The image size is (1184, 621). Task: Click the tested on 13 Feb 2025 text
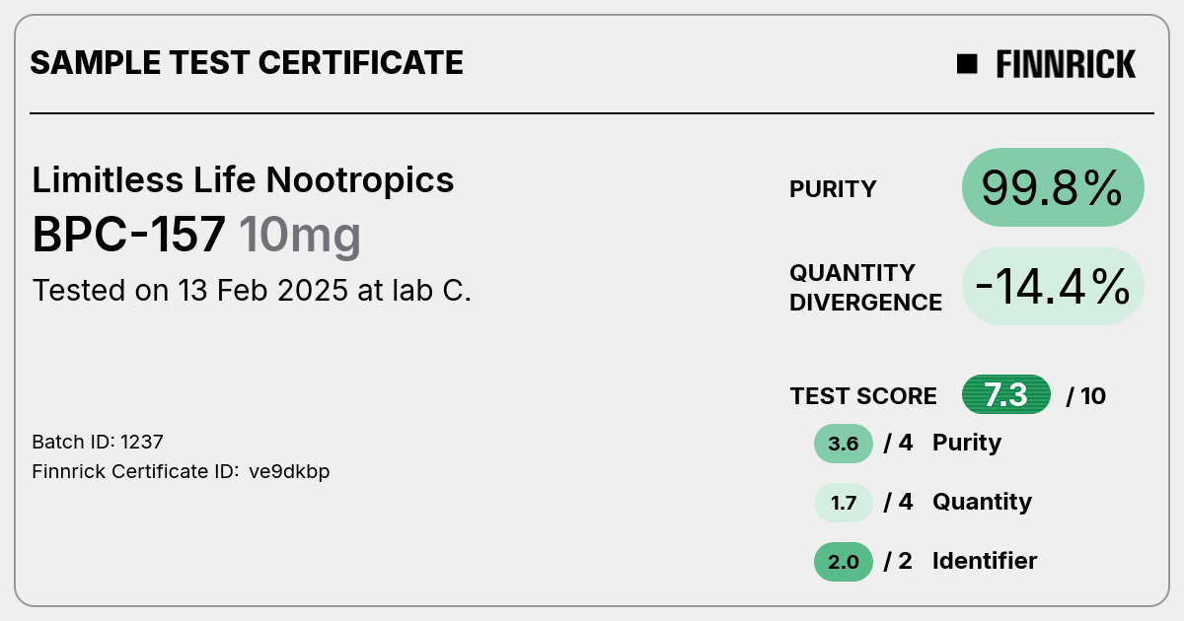(252, 291)
